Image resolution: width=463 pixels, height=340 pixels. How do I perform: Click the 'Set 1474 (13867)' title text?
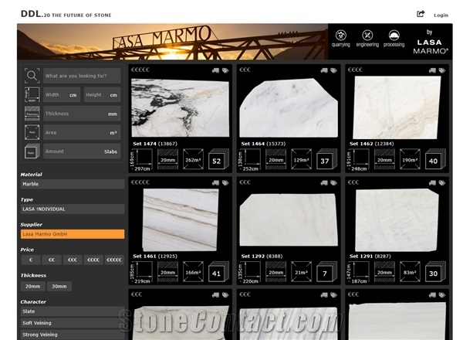pos(155,144)
